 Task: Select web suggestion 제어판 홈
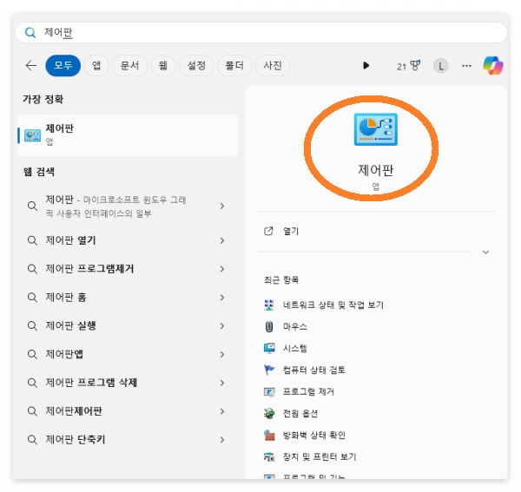coord(66,297)
